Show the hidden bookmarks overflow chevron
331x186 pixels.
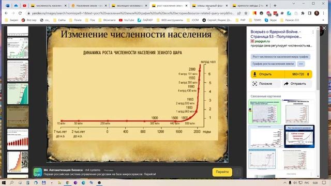pos(323,20)
